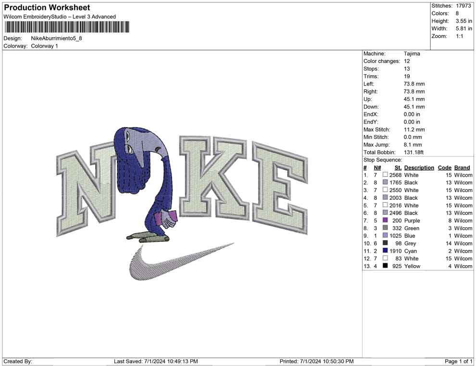Click the Stops value 13
Image resolution: width=476 pixels, height=366 pixels.
point(407,69)
